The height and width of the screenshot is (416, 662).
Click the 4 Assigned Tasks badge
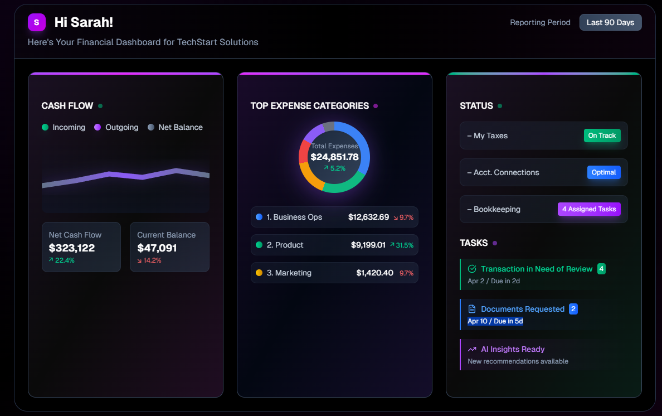[589, 209]
